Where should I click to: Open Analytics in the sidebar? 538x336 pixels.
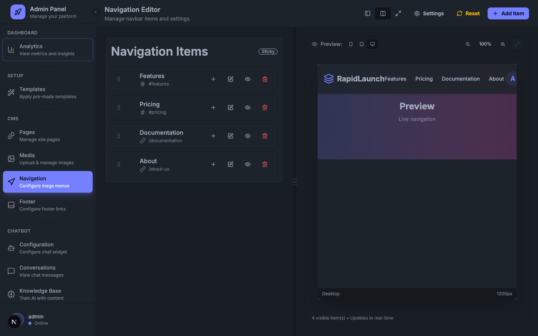tap(48, 50)
